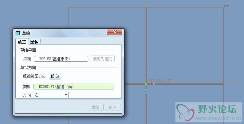
Task: Select the PRT_CSYS_DEF coordinate system label
Action: (x=160, y=81)
